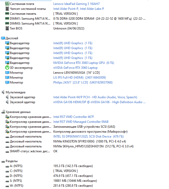Open Lenovo IdeaPad Gaming 3 16IAH7 link
This screenshot has width=169, height=189.
tap(77, 4)
